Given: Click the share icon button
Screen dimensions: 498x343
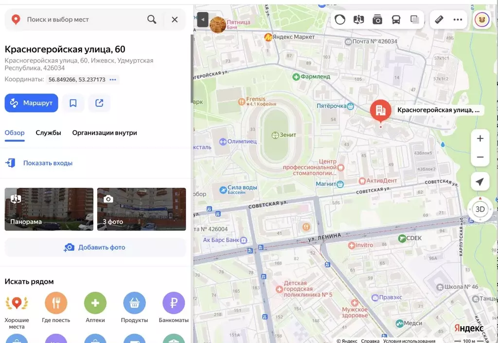Looking at the screenshot, I should coord(99,103).
